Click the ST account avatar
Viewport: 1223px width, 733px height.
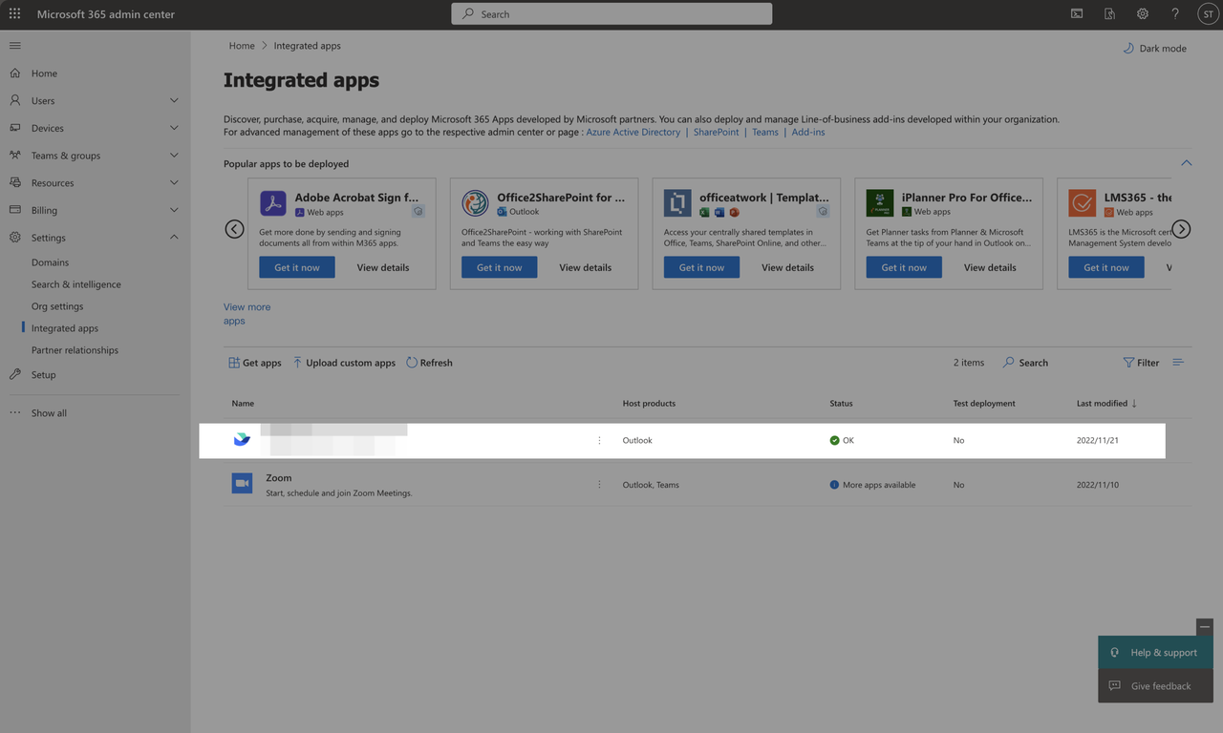1208,14
